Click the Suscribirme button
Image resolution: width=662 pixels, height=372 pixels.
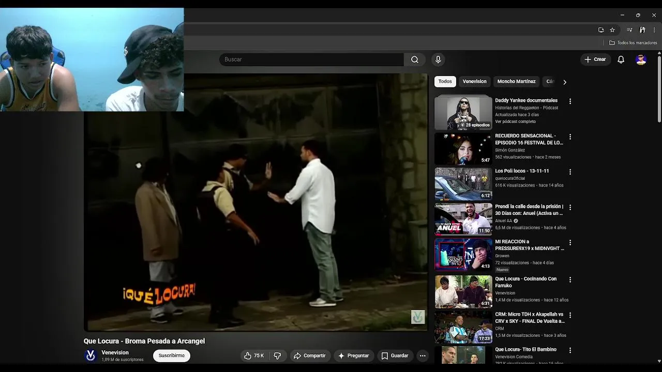(172, 355)
